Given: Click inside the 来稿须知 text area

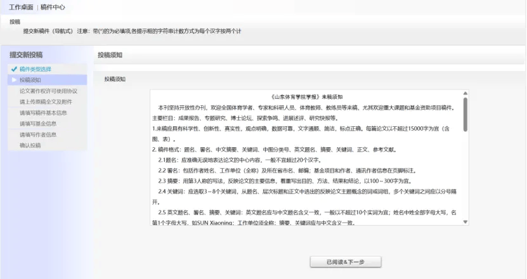Looking at the screenshot, I should pyautogui.click(x=304, y=159).
